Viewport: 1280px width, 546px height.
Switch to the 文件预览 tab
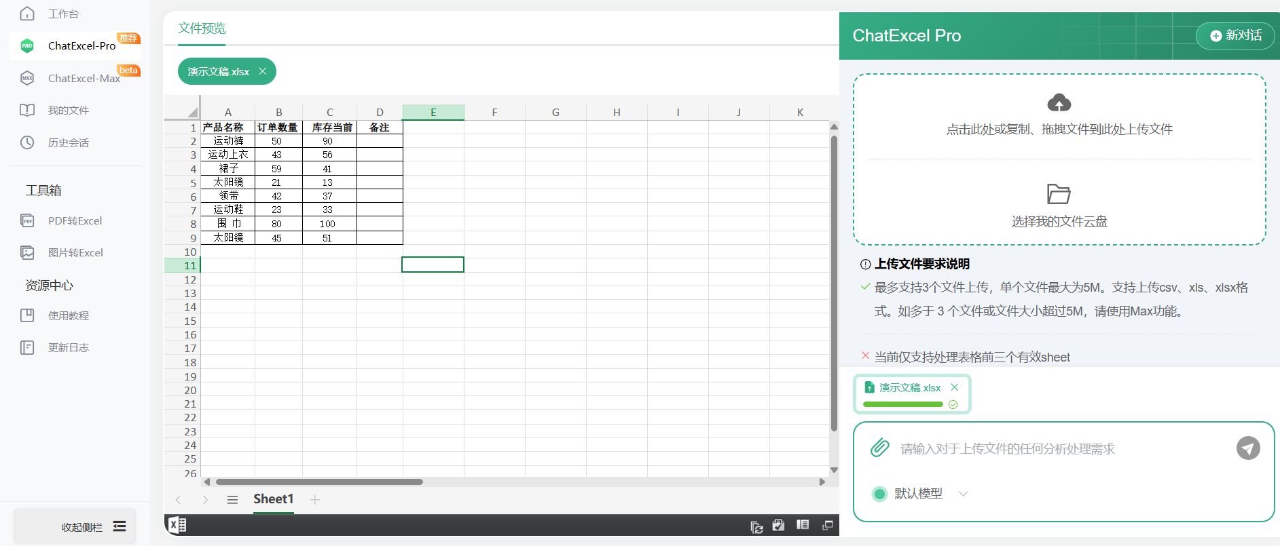(x=202, y=28)
